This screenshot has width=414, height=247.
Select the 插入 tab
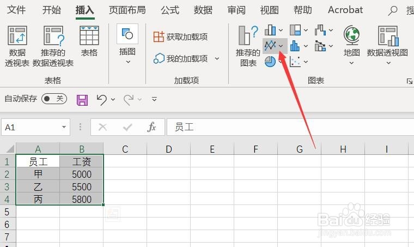click(x=85, y=10)
